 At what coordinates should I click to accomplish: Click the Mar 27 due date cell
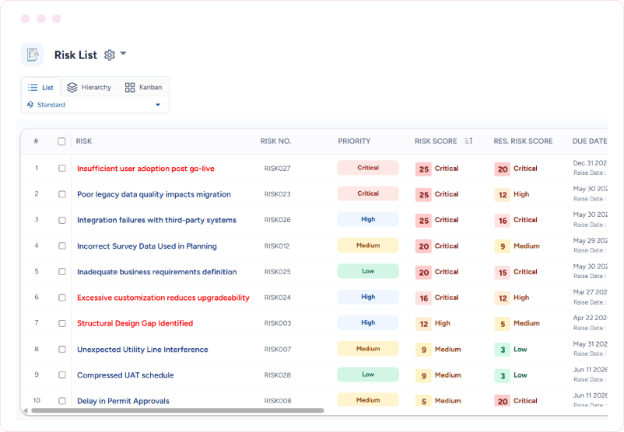coord(590,292)
